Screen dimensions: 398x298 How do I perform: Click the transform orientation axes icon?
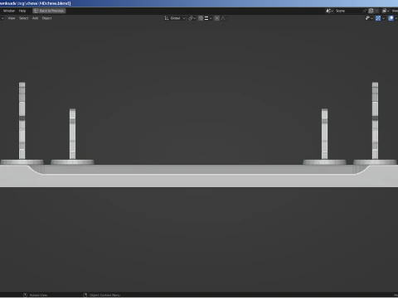pyautogui.click(x=167, y=18)
